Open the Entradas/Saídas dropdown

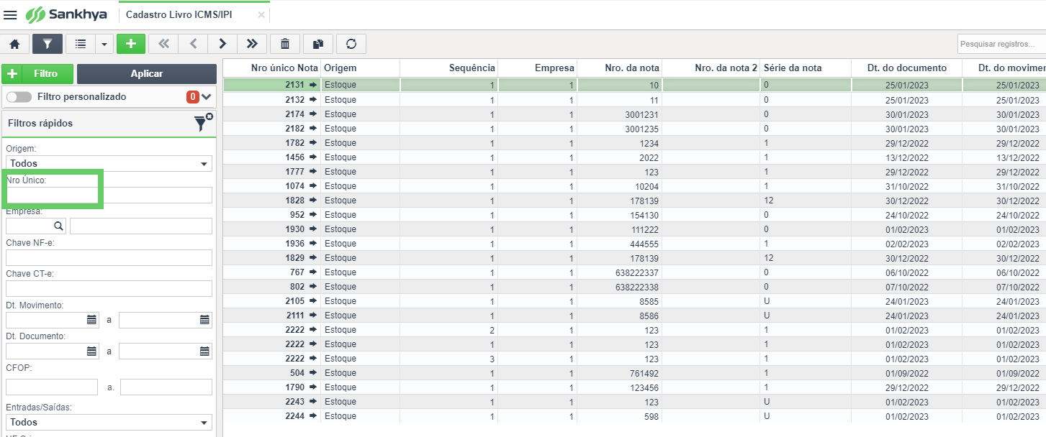(x=109, y=422)
